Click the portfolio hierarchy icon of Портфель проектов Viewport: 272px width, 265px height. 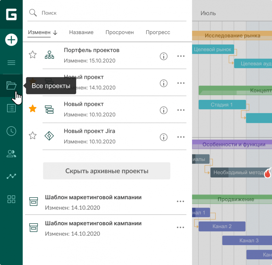49,55
